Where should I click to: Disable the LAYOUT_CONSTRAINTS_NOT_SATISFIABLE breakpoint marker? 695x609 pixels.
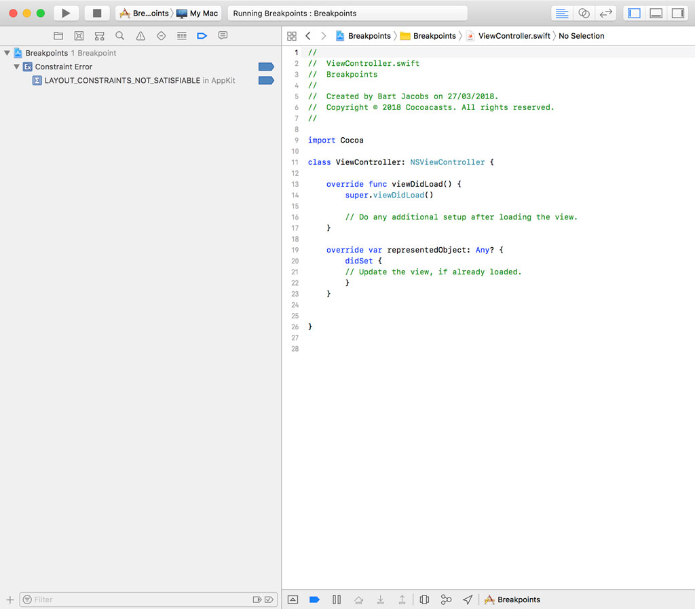pyautogui.click(x=265, y=79)
